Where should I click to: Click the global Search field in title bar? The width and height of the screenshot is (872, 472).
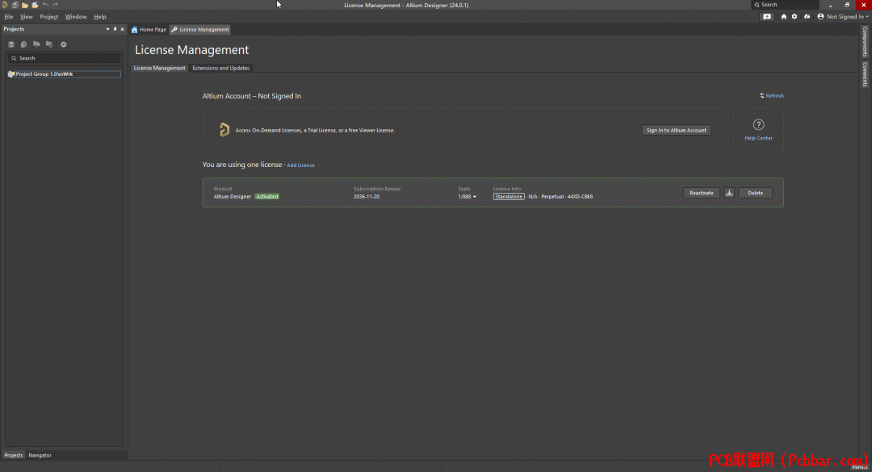point(785,5)
